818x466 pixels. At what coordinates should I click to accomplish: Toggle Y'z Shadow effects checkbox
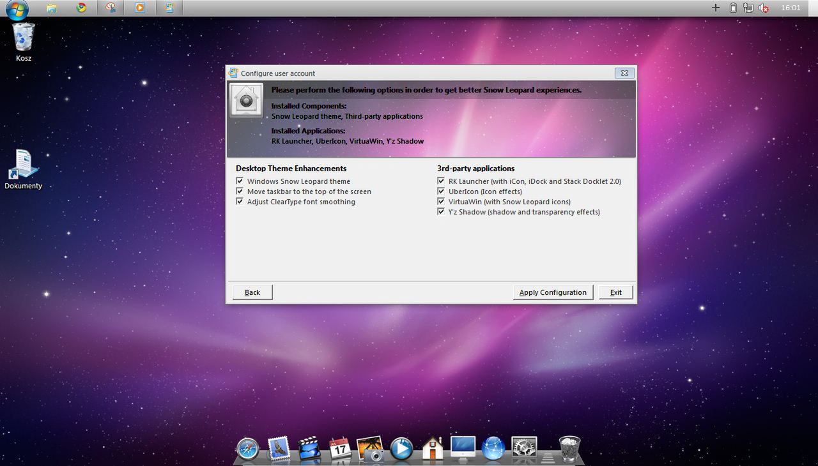[441, 212]
